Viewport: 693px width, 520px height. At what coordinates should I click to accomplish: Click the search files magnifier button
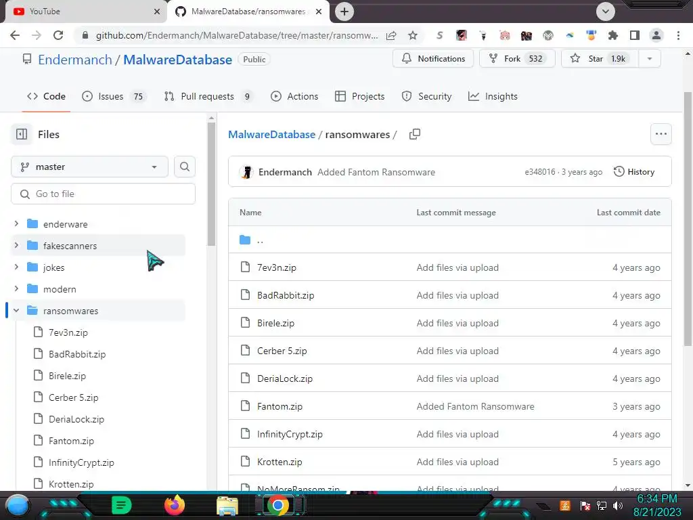point(185,167)
